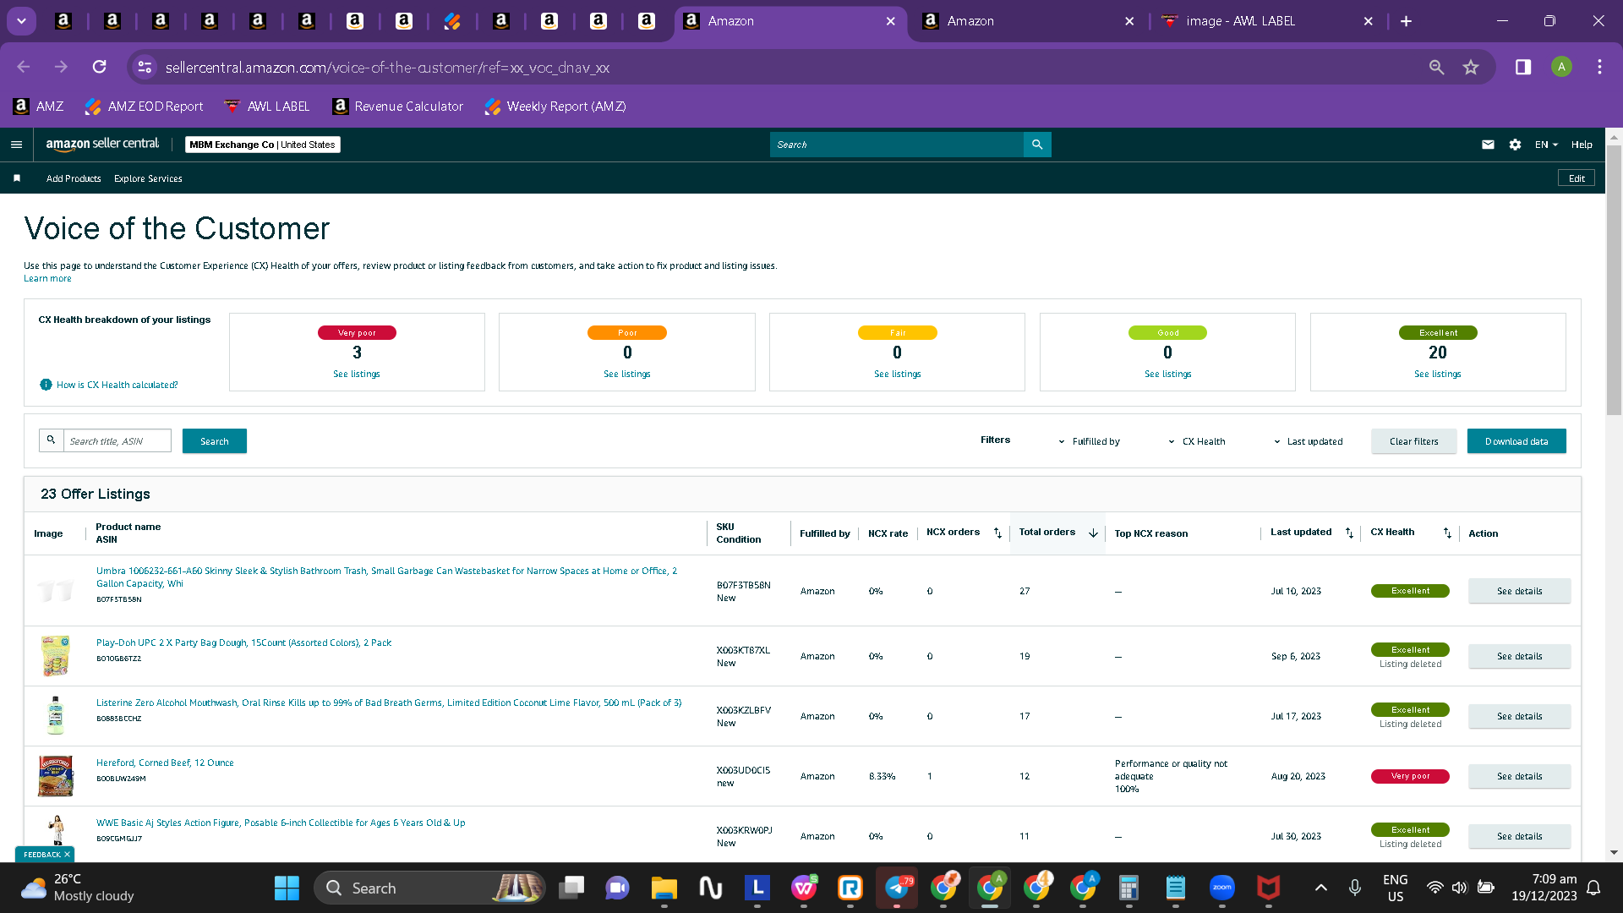Sort by CX Health arrows

(1447, 533)
